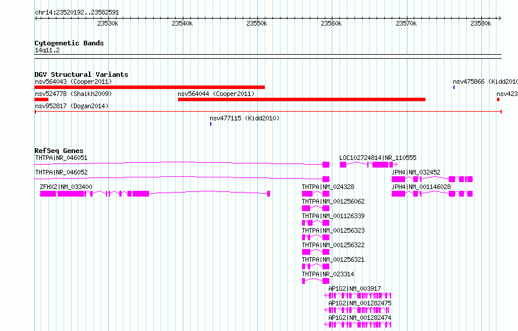This screenshot has height=331, width=518.
Task: Click the THTPA NR_023314 transcript glyph
Action: 316,281
